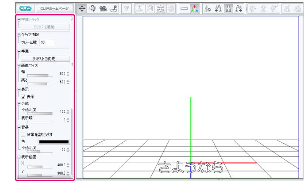Adjust the Y position slider

tap(40, 175)
